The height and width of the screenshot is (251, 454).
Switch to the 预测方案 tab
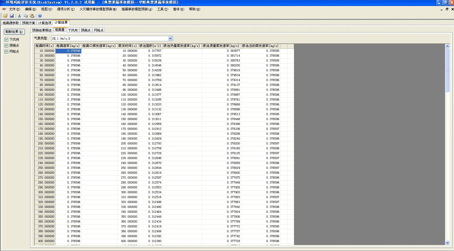[28, 23]
